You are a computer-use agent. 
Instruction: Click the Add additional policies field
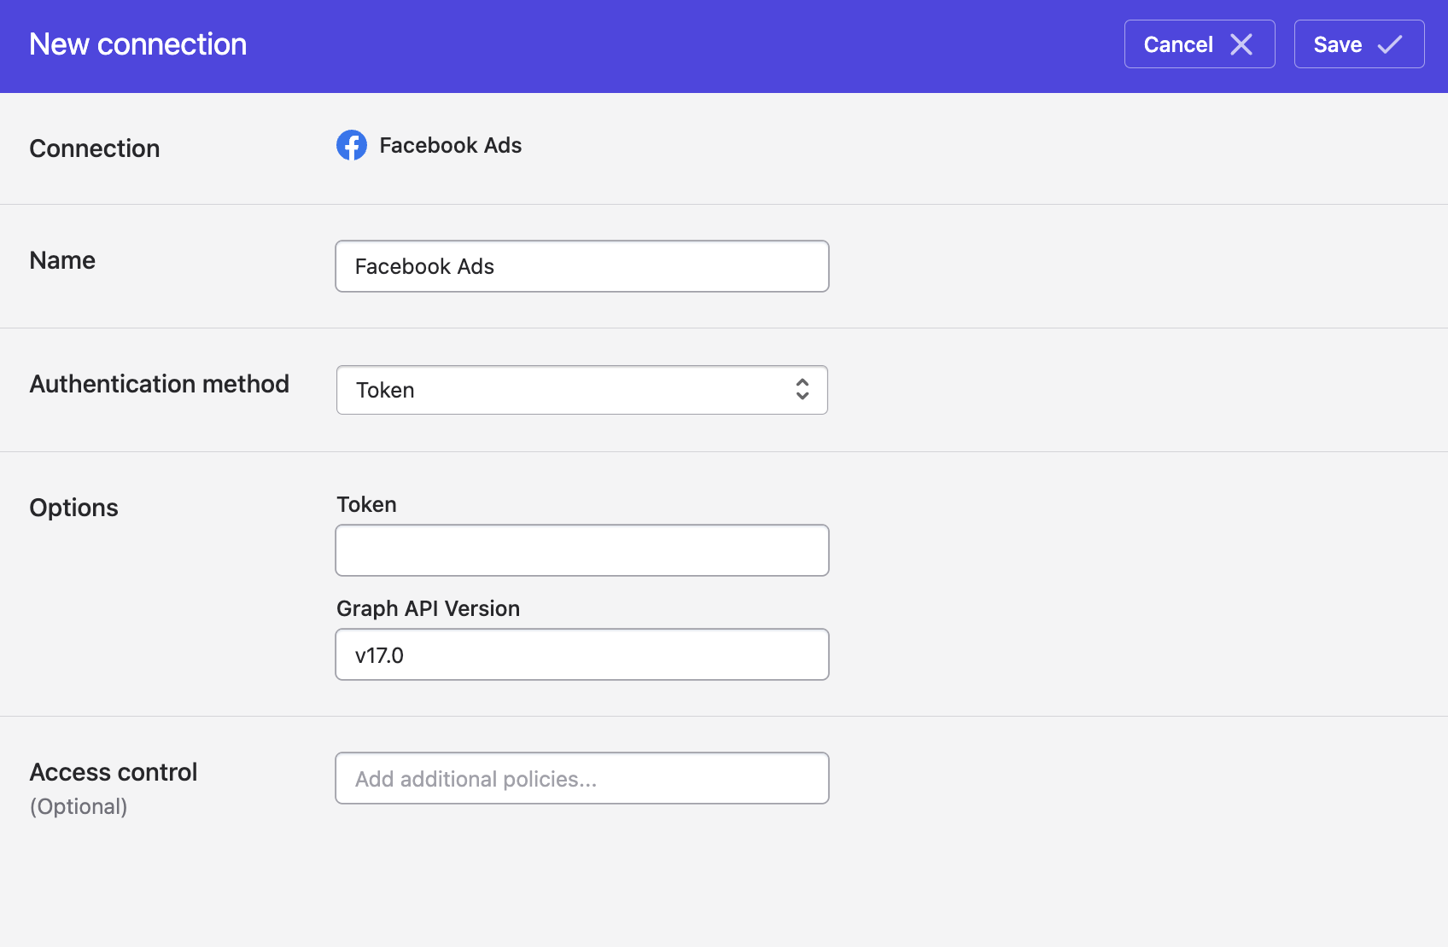coord(582,778)
